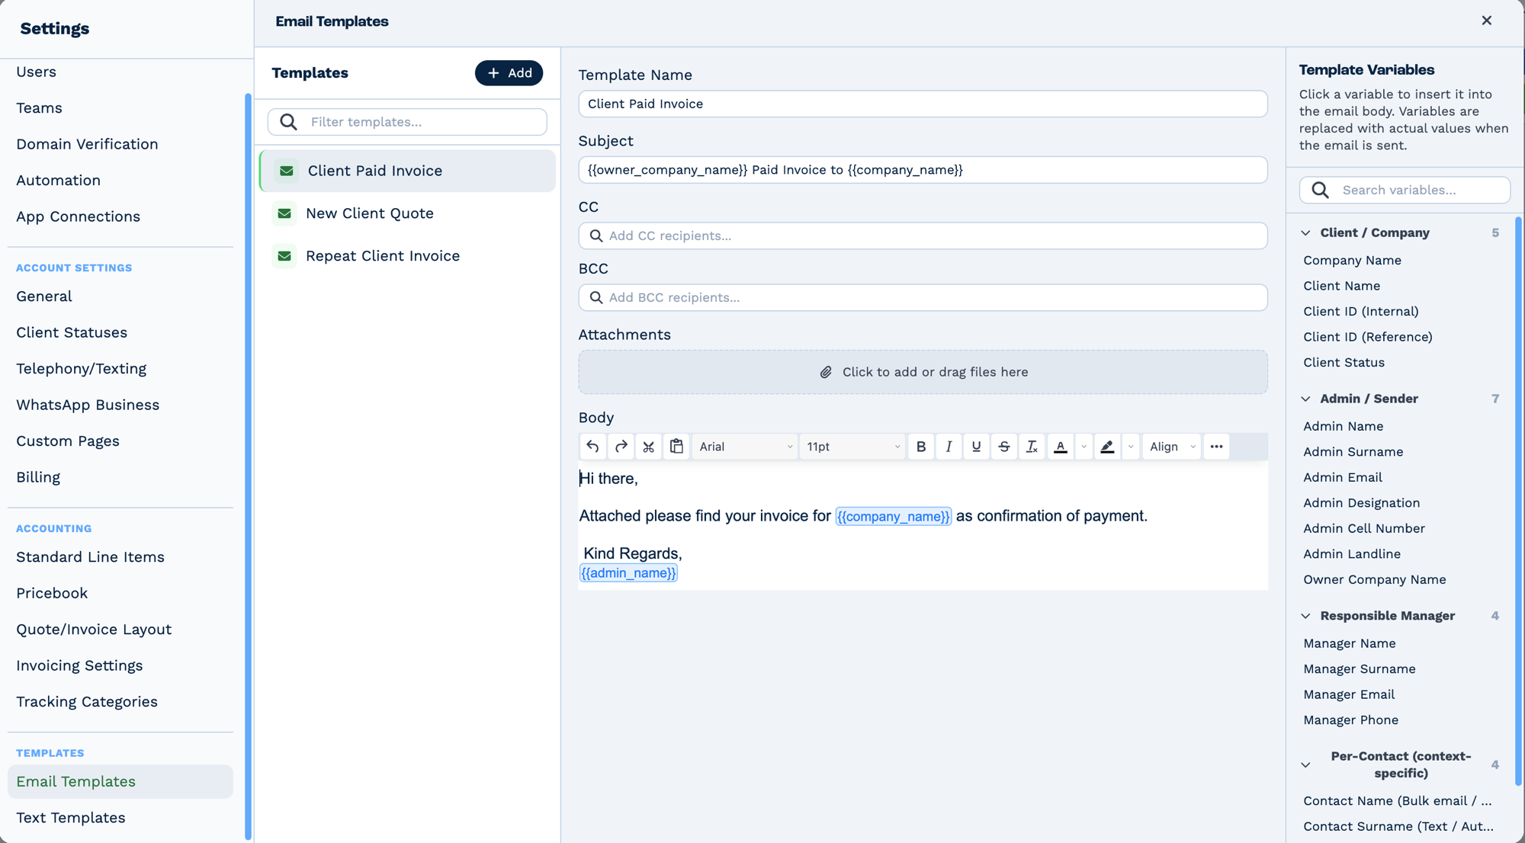The height and width of the screenshot is (843, 1525).
Task: Open Users settings
Action: click(36, 72)
